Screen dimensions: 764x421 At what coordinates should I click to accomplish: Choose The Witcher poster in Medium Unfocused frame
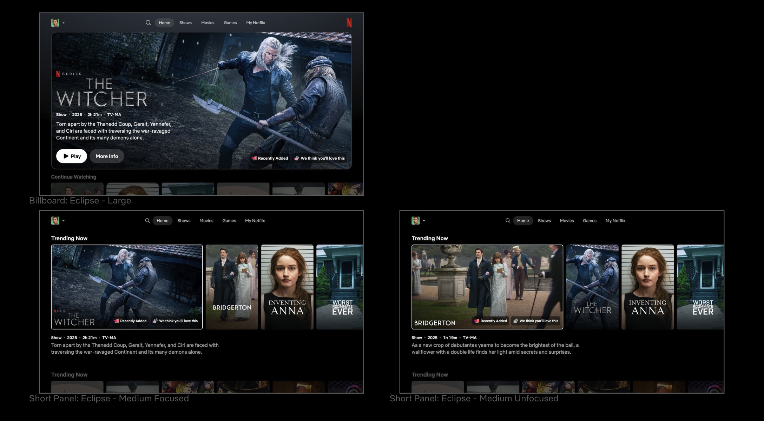pos(592,287)
